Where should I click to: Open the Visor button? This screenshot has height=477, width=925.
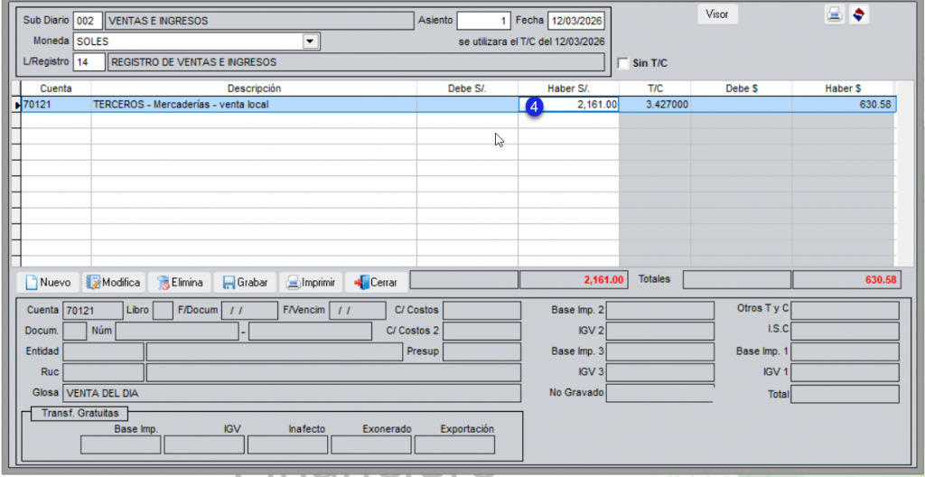pyautogui.click(x=717, y=14)
